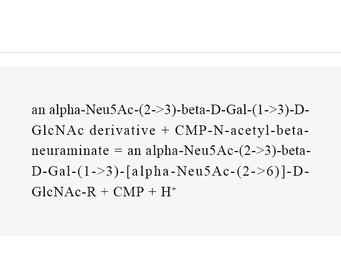This screenshot has width=341, height=259.
Task: Click the equals sign in the reaction
Action: (119, 151)
